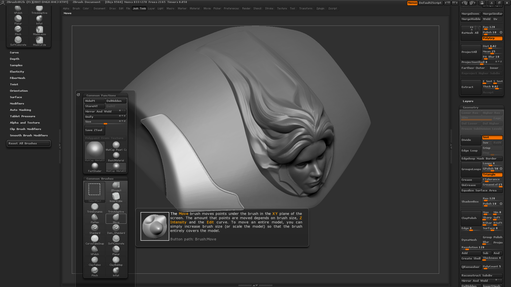
Task: Open the Brush menu
Action: coord(76,9)
